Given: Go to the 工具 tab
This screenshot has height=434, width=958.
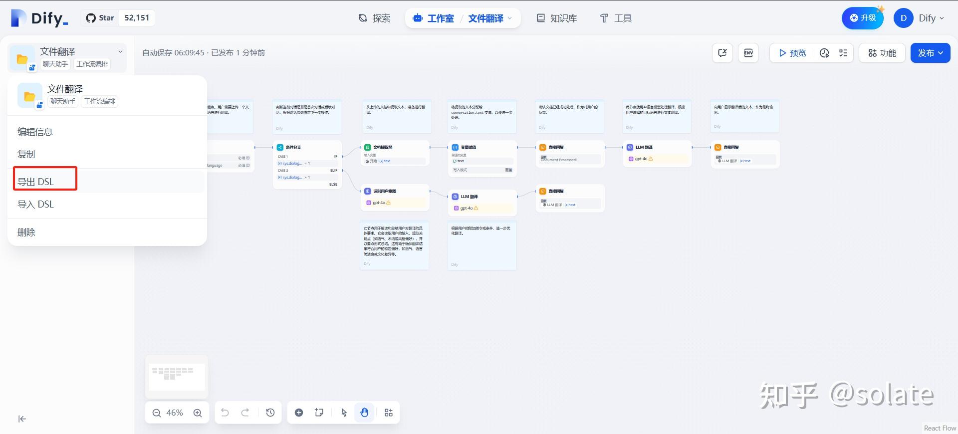Looking at the screenshot, I should (616, 18).
